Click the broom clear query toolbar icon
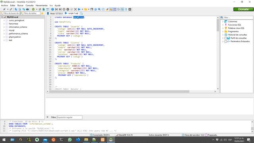 click(107, 10)
